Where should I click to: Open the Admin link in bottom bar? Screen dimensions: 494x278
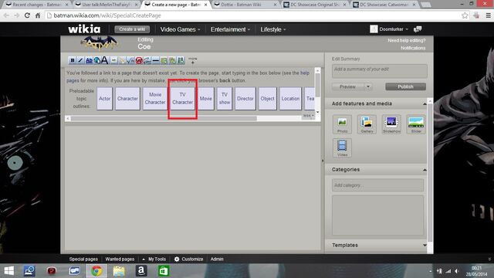(217, 259)
